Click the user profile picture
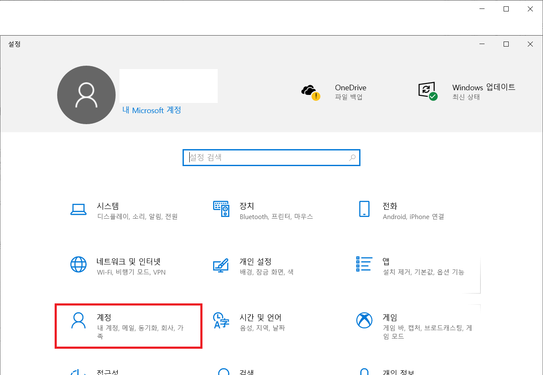This screenshot has width=543, height=375. (x=86, y=94)
